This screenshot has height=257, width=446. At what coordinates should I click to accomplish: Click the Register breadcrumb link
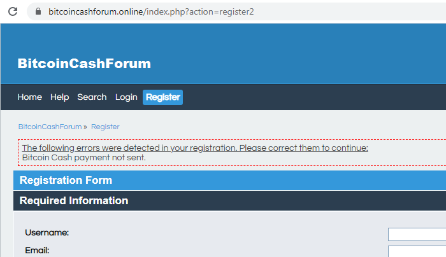pyautogui.click(x=105, y=127)
